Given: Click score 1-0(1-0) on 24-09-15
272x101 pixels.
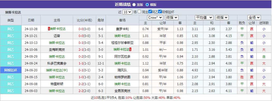Looking at the screenshot, I should pos(85,77).
